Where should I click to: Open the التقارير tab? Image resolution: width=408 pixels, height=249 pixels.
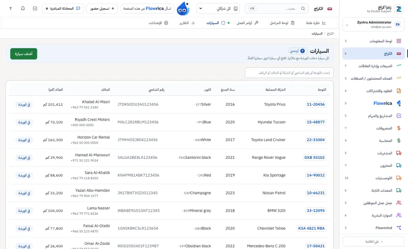187,23
